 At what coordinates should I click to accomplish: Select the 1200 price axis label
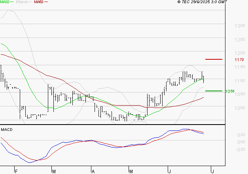240,53
